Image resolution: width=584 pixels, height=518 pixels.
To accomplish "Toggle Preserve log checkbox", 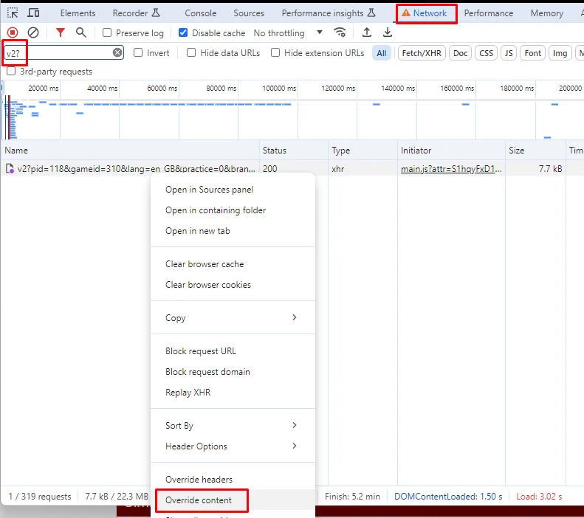I will point(107,32).
